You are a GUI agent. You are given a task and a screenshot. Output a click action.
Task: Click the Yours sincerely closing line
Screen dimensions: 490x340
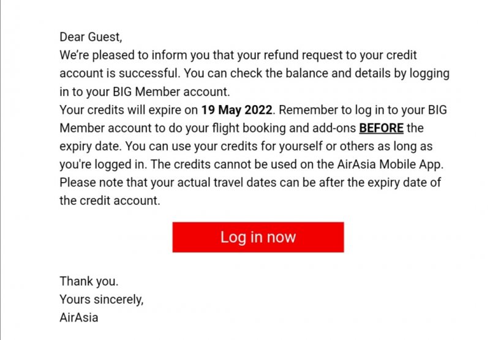[102, 300]
